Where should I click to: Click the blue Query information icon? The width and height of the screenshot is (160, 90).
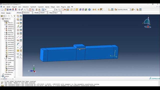[89, 9]
